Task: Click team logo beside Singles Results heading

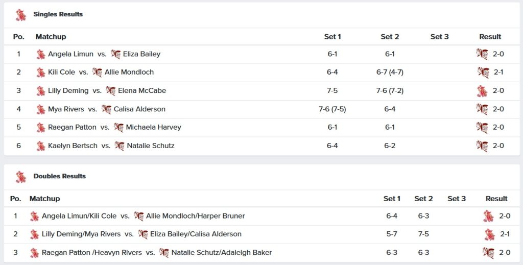Action: (x=21, y=15)
